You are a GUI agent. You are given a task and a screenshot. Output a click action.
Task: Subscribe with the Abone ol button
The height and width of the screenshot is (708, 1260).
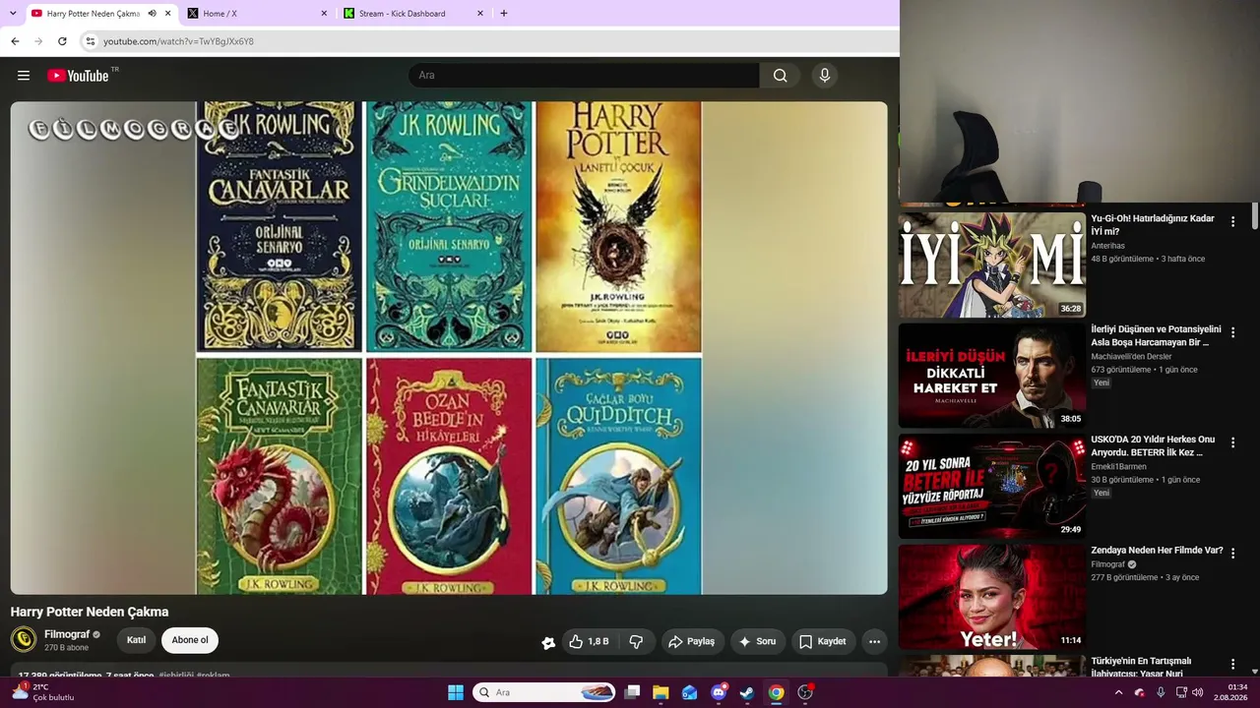190,640
